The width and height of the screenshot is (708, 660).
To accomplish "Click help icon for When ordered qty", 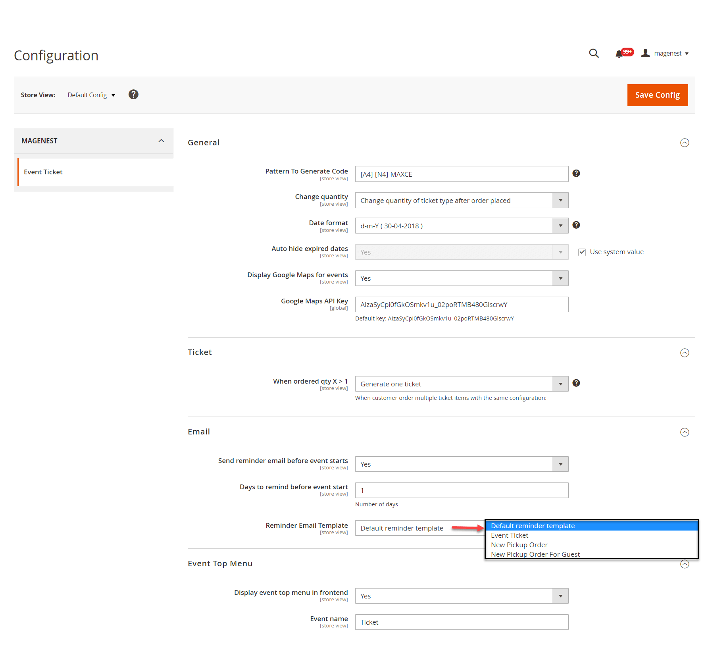I will click(576, 383).
